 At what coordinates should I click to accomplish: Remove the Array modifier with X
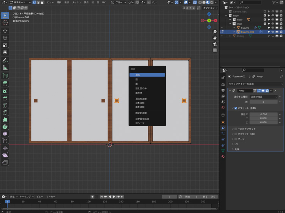pyautogui.click(x=275, y=91)
